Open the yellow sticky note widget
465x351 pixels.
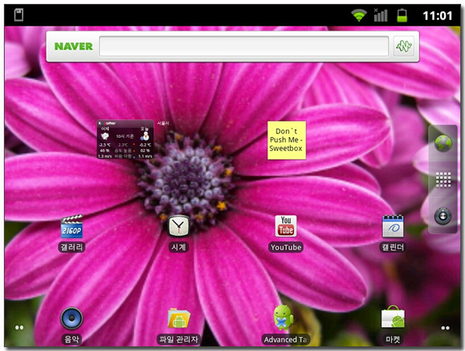tap(286, 140)
